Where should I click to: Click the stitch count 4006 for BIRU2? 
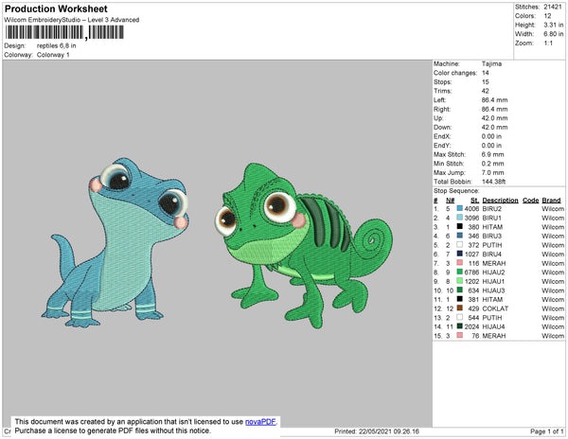(471, 209)
